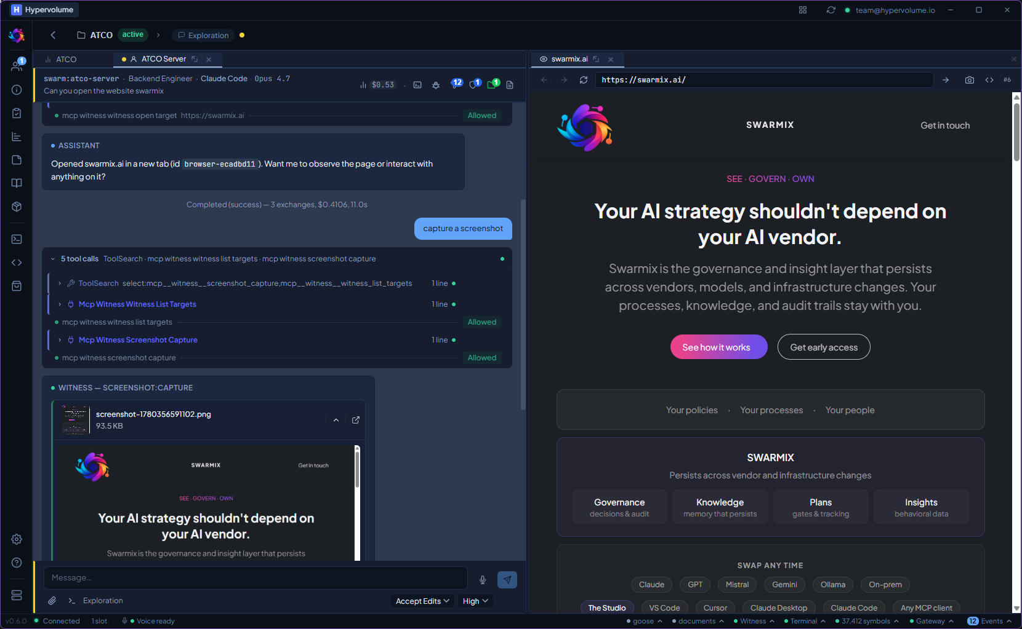Open settings gear in left sidebar
Image resolution: width=1022 pixels, height=629 pixels.
tap(17, 539)
